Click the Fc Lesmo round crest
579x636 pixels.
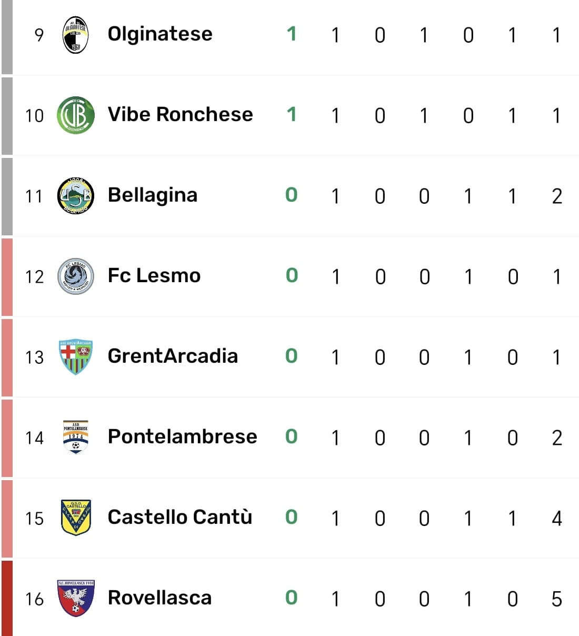75,276
